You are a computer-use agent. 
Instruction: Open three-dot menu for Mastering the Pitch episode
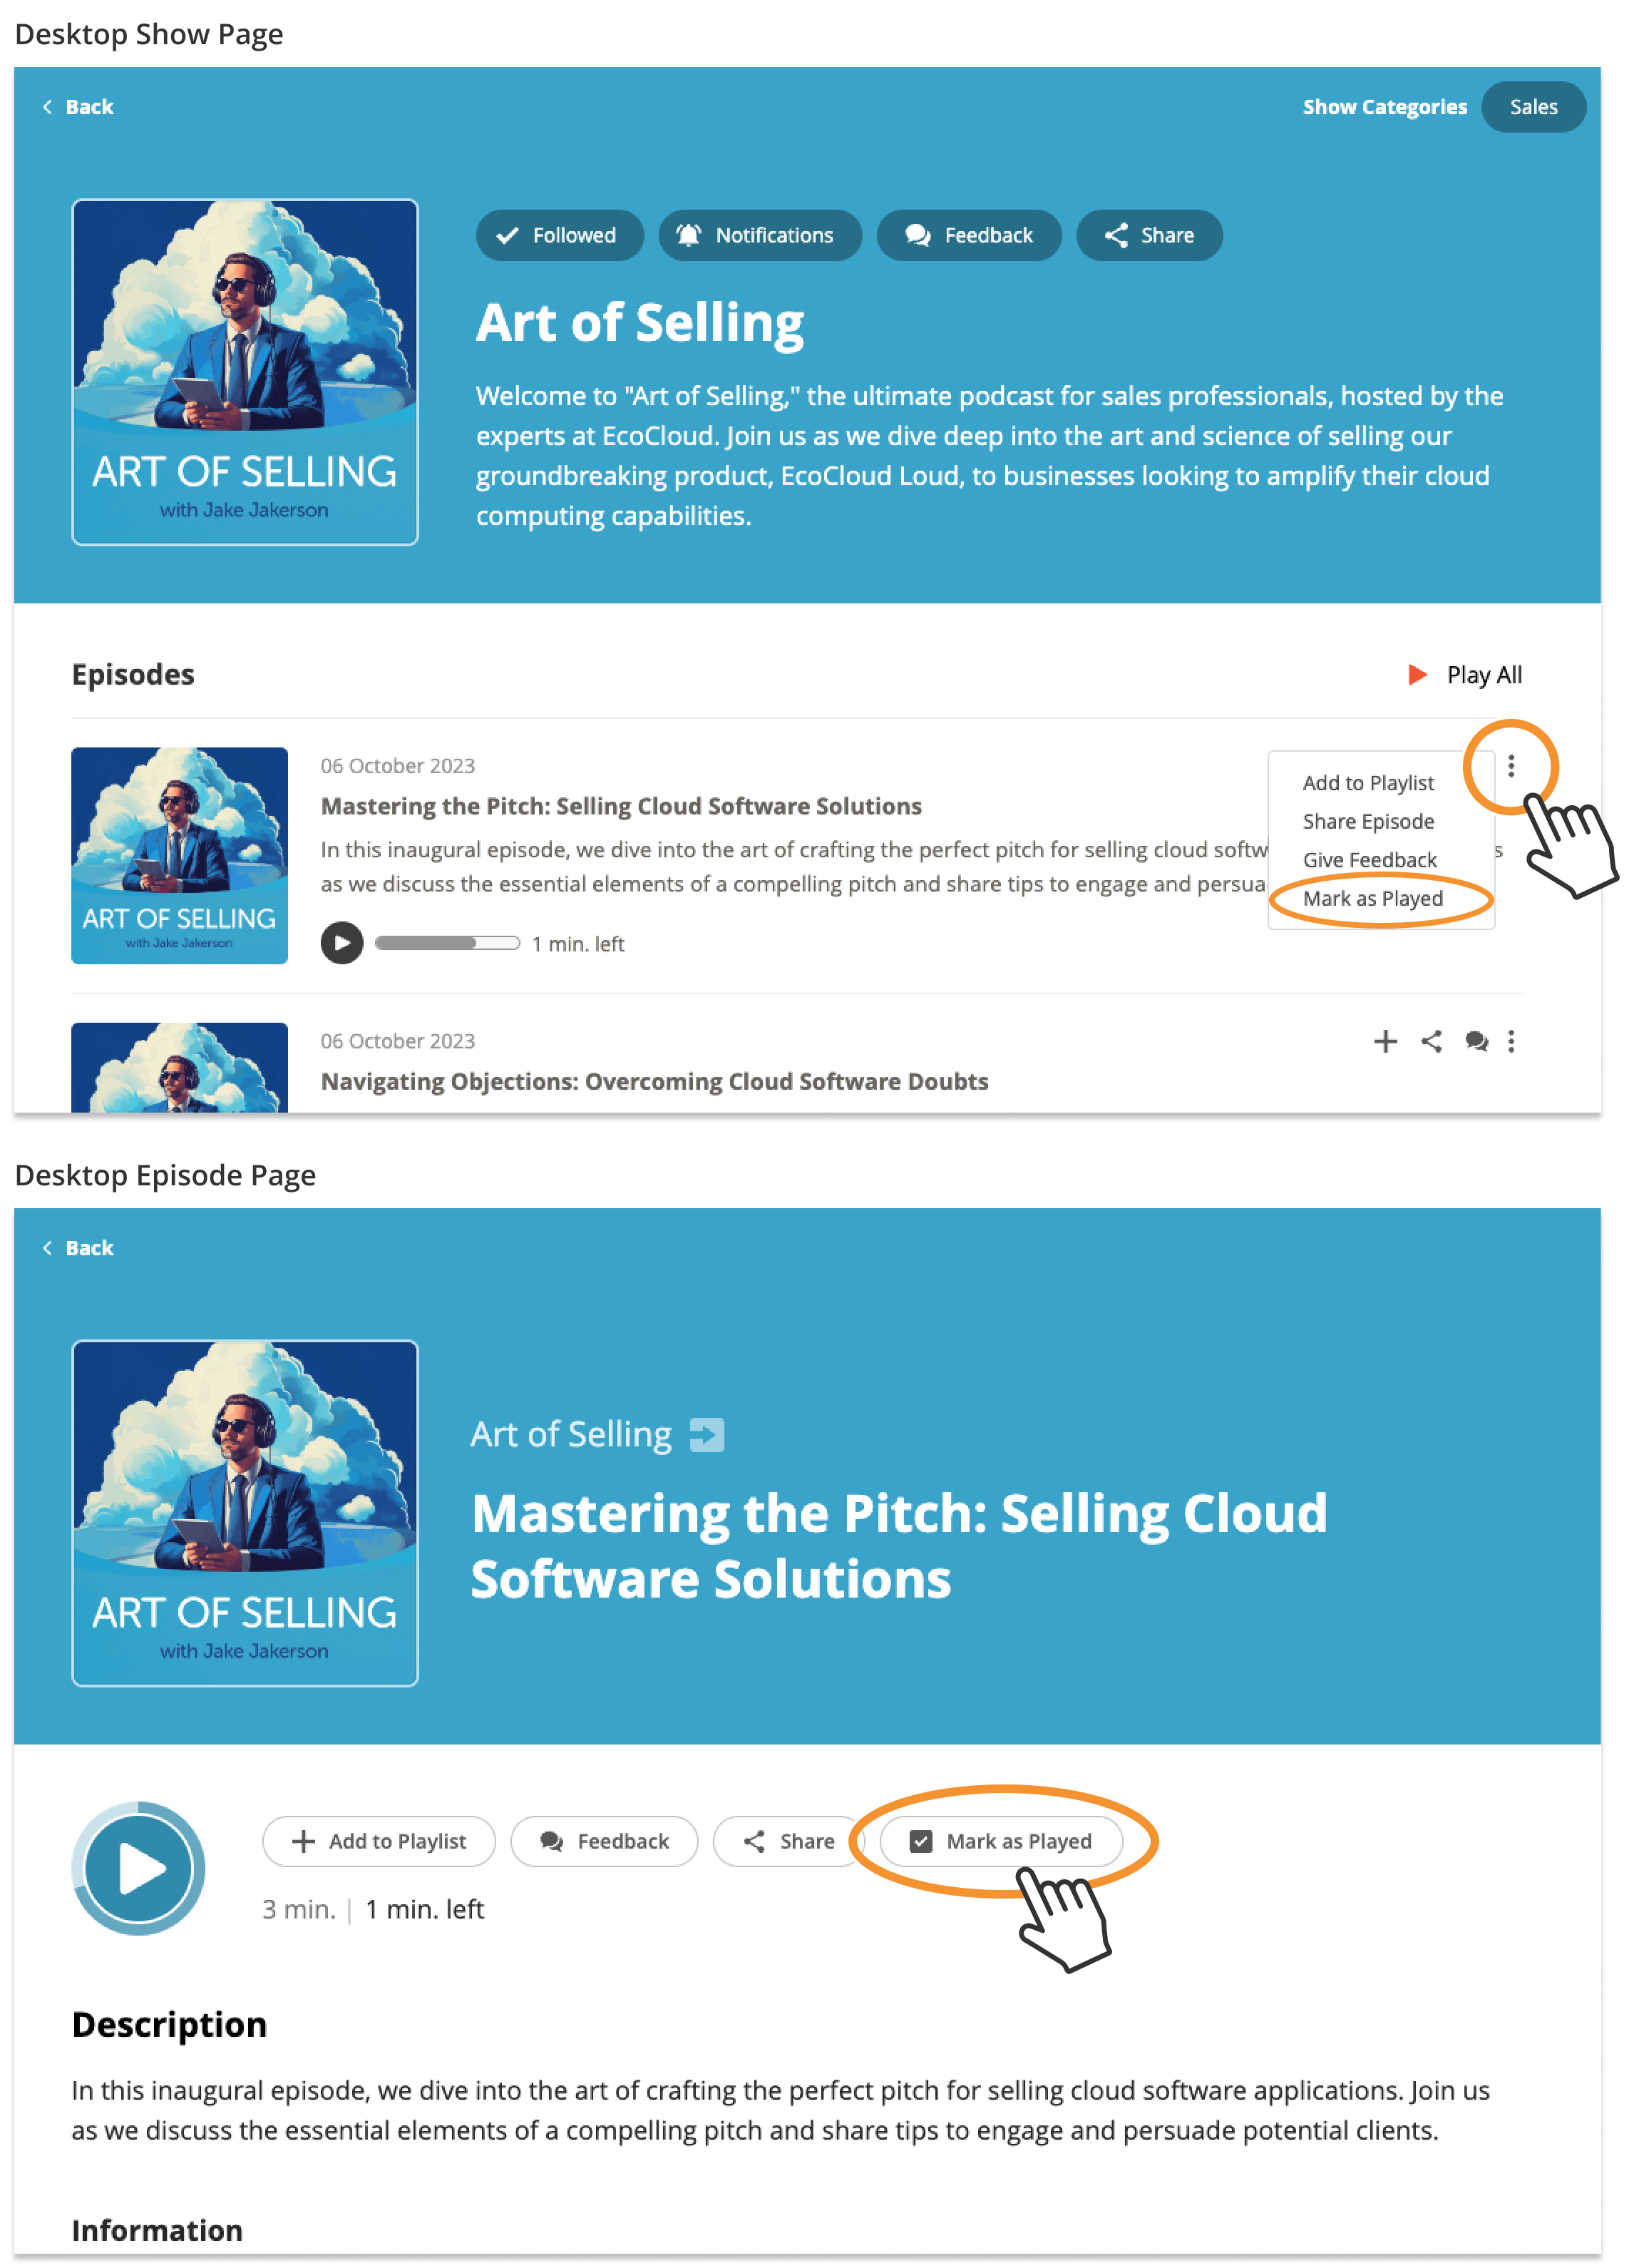(1511, 766)
